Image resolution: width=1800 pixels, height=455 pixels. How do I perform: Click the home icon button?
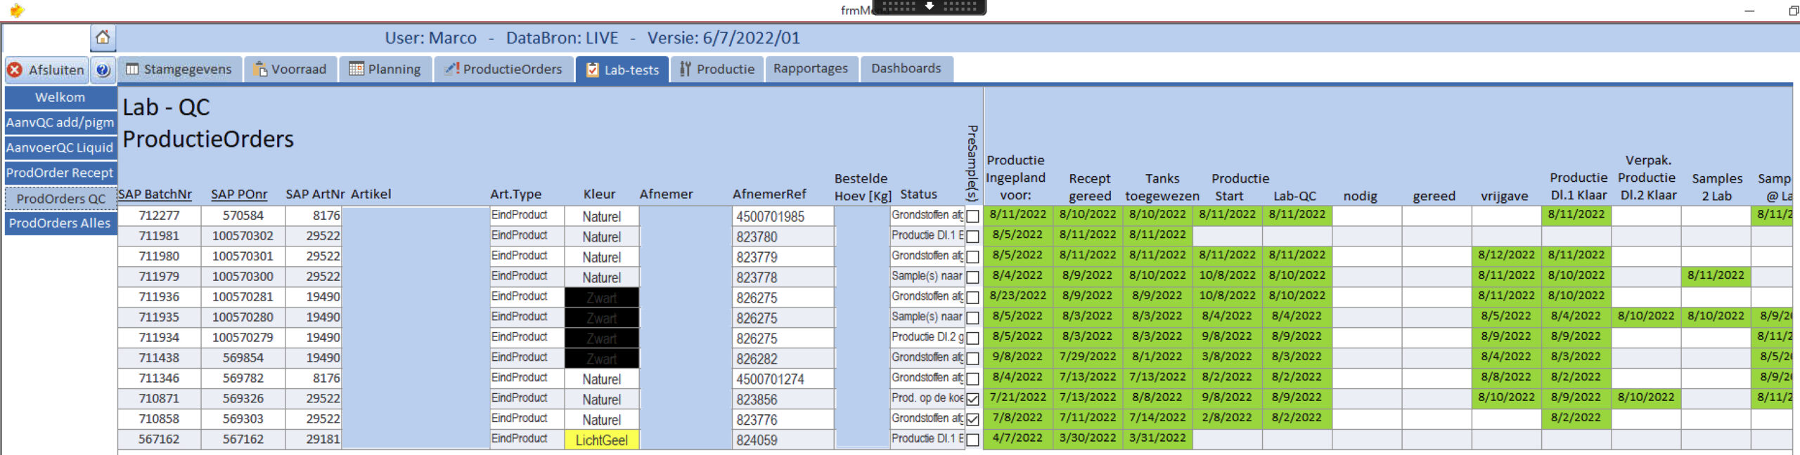[103, 37]
